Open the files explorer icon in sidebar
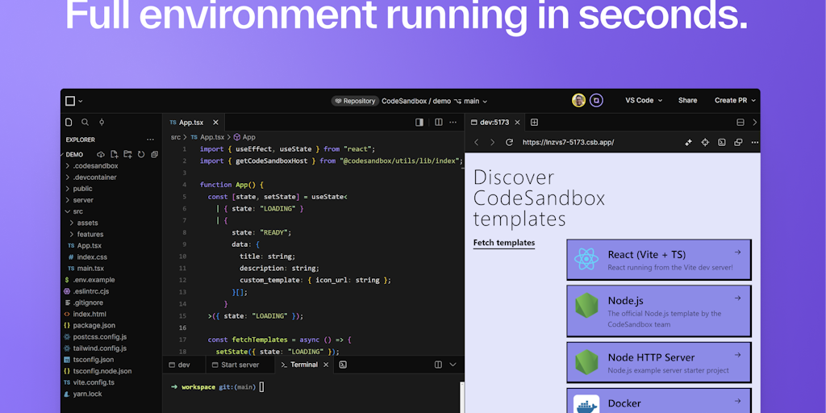 click(69, 123)
